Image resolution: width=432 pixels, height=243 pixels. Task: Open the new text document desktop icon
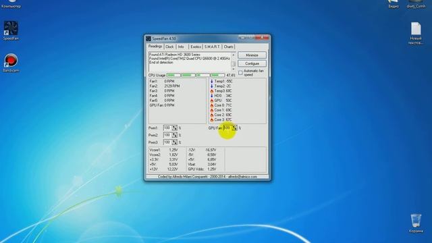[416, 33]
